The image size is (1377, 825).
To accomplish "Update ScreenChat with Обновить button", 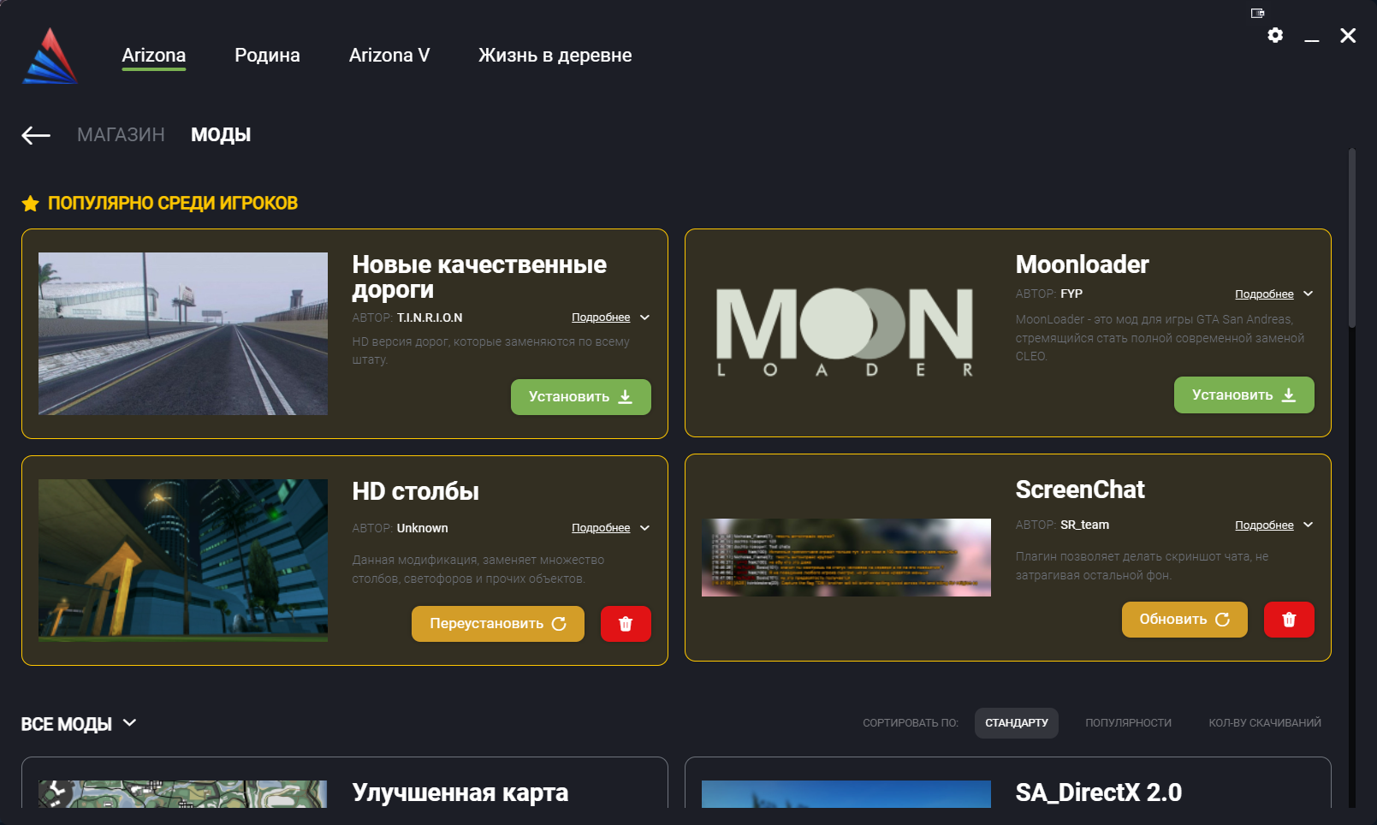I will coord(1184,620).
